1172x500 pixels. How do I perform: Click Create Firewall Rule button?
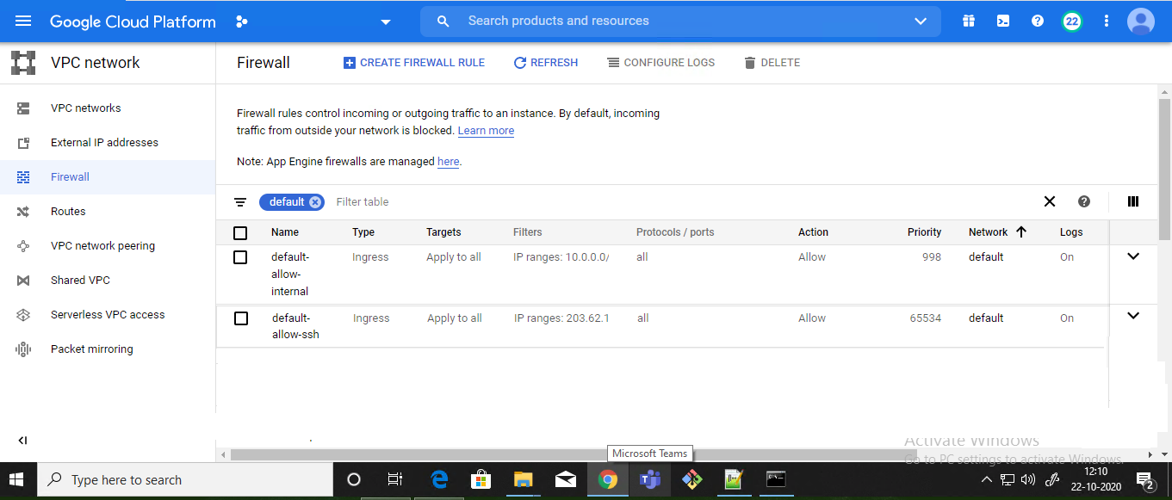[414, 63]
